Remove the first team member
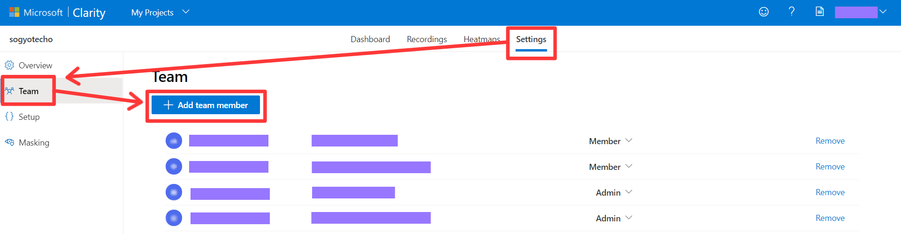Image resolution: width=901 pixels, height=234 pixels. click(x=830, y=141)
